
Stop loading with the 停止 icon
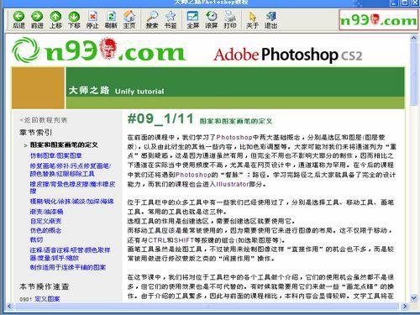92,19
